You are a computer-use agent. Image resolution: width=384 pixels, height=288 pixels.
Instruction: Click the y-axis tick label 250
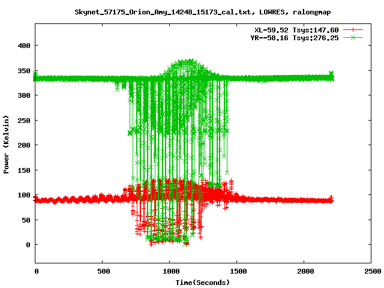point(24,121)
